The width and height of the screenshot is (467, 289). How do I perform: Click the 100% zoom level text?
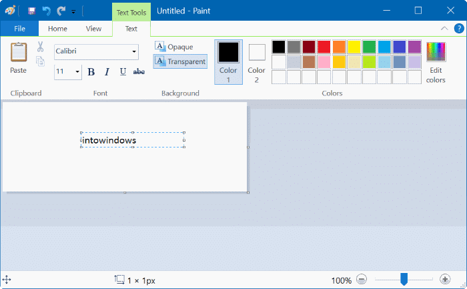[x=342, y=281]
